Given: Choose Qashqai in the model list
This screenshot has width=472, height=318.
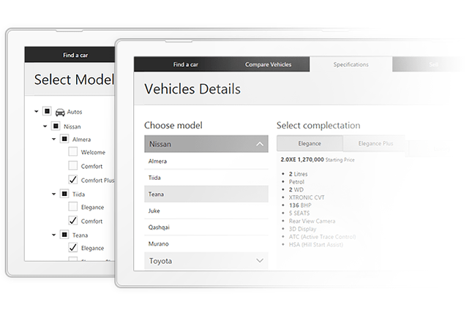Looking at the screenshot, I should (x=206, y=227).
